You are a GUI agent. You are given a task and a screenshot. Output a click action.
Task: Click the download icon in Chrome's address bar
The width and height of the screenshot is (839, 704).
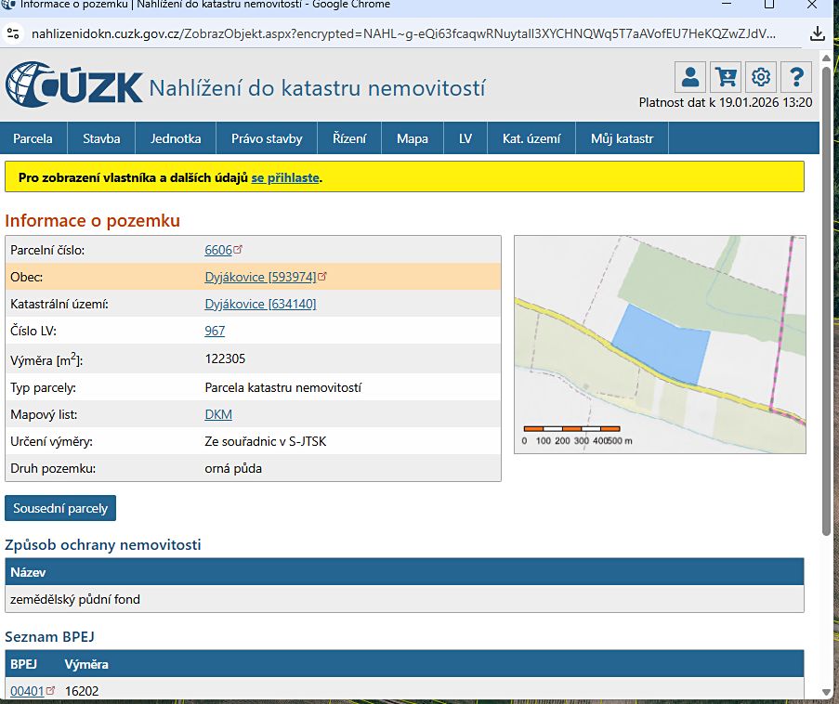coord(817,33)
